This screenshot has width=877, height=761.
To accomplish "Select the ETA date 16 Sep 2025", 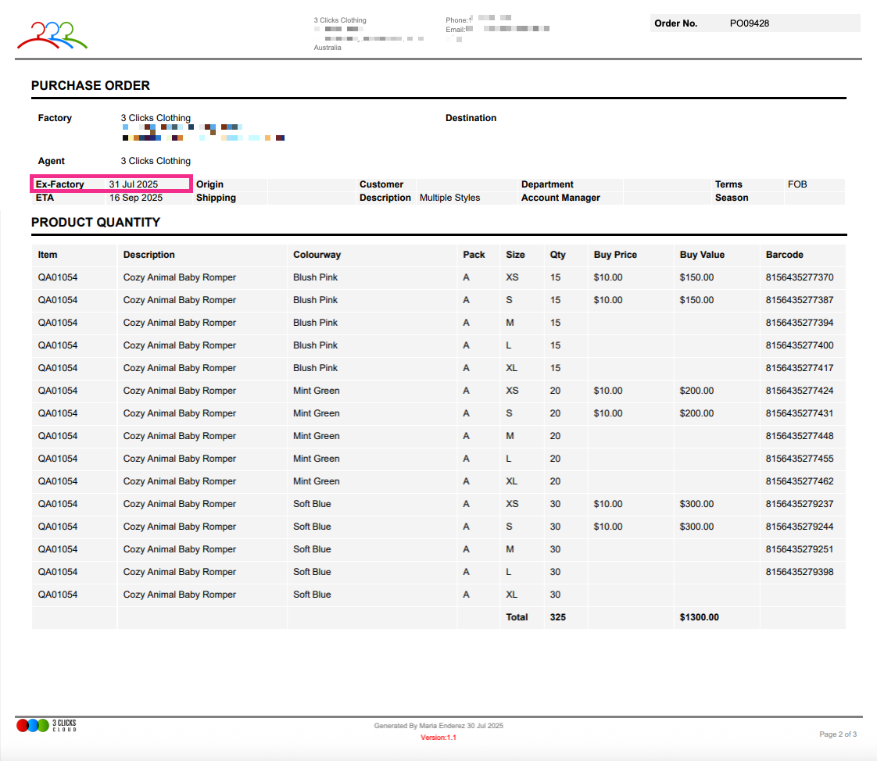I will [x=136, y=198].
